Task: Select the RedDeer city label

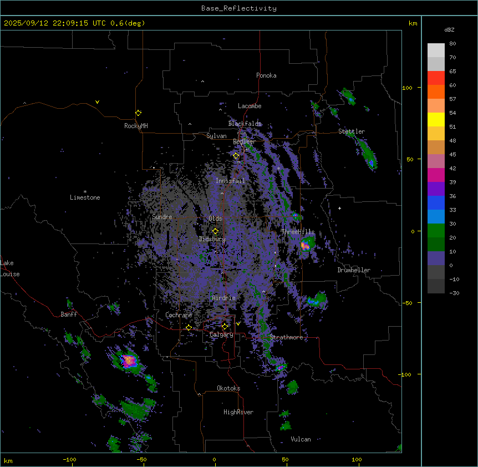Action: [244, 141]
